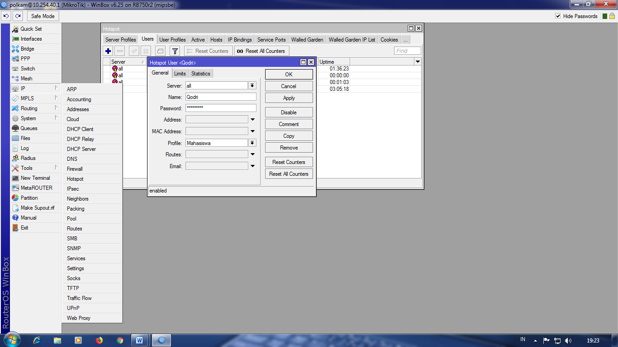Image resolution: width=618 pixels, height=347 pixels.
Task: Expand the Tools submenu
Action: (36, 168)
